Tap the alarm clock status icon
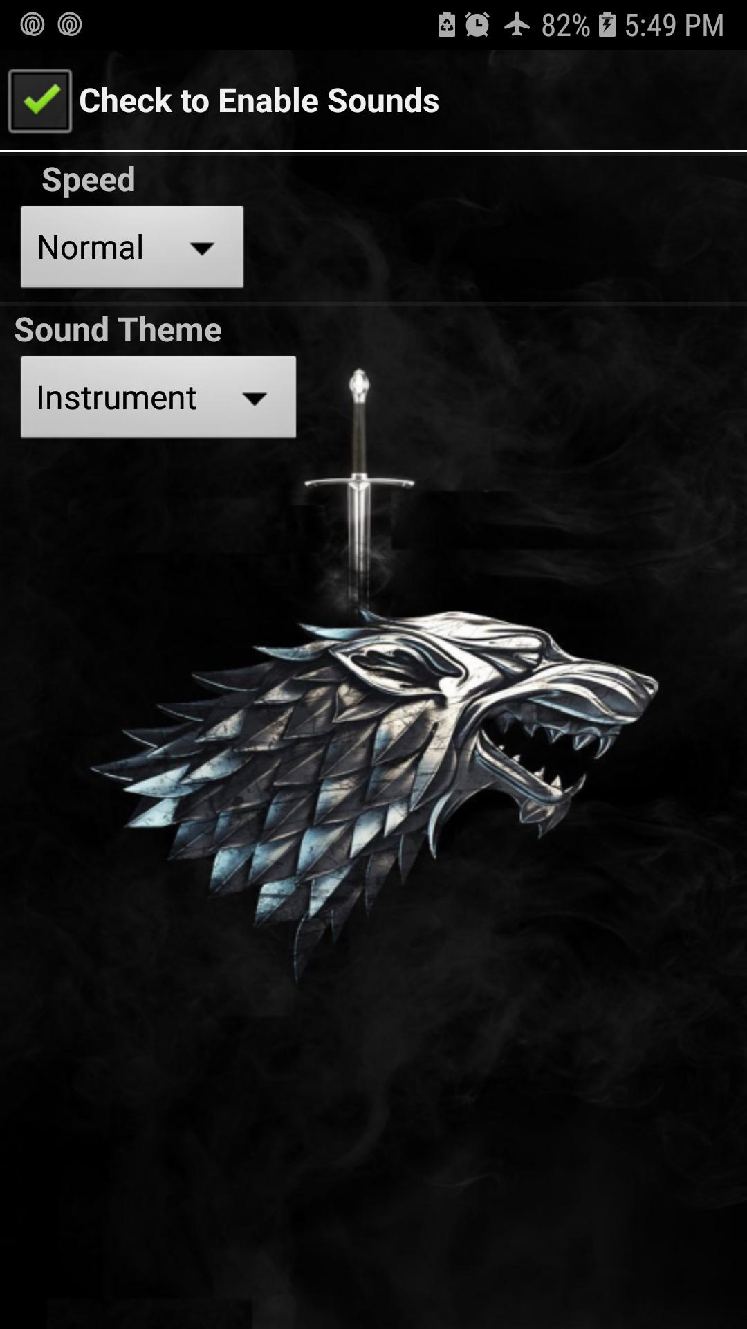747x1329 pixels. [477, 24]
